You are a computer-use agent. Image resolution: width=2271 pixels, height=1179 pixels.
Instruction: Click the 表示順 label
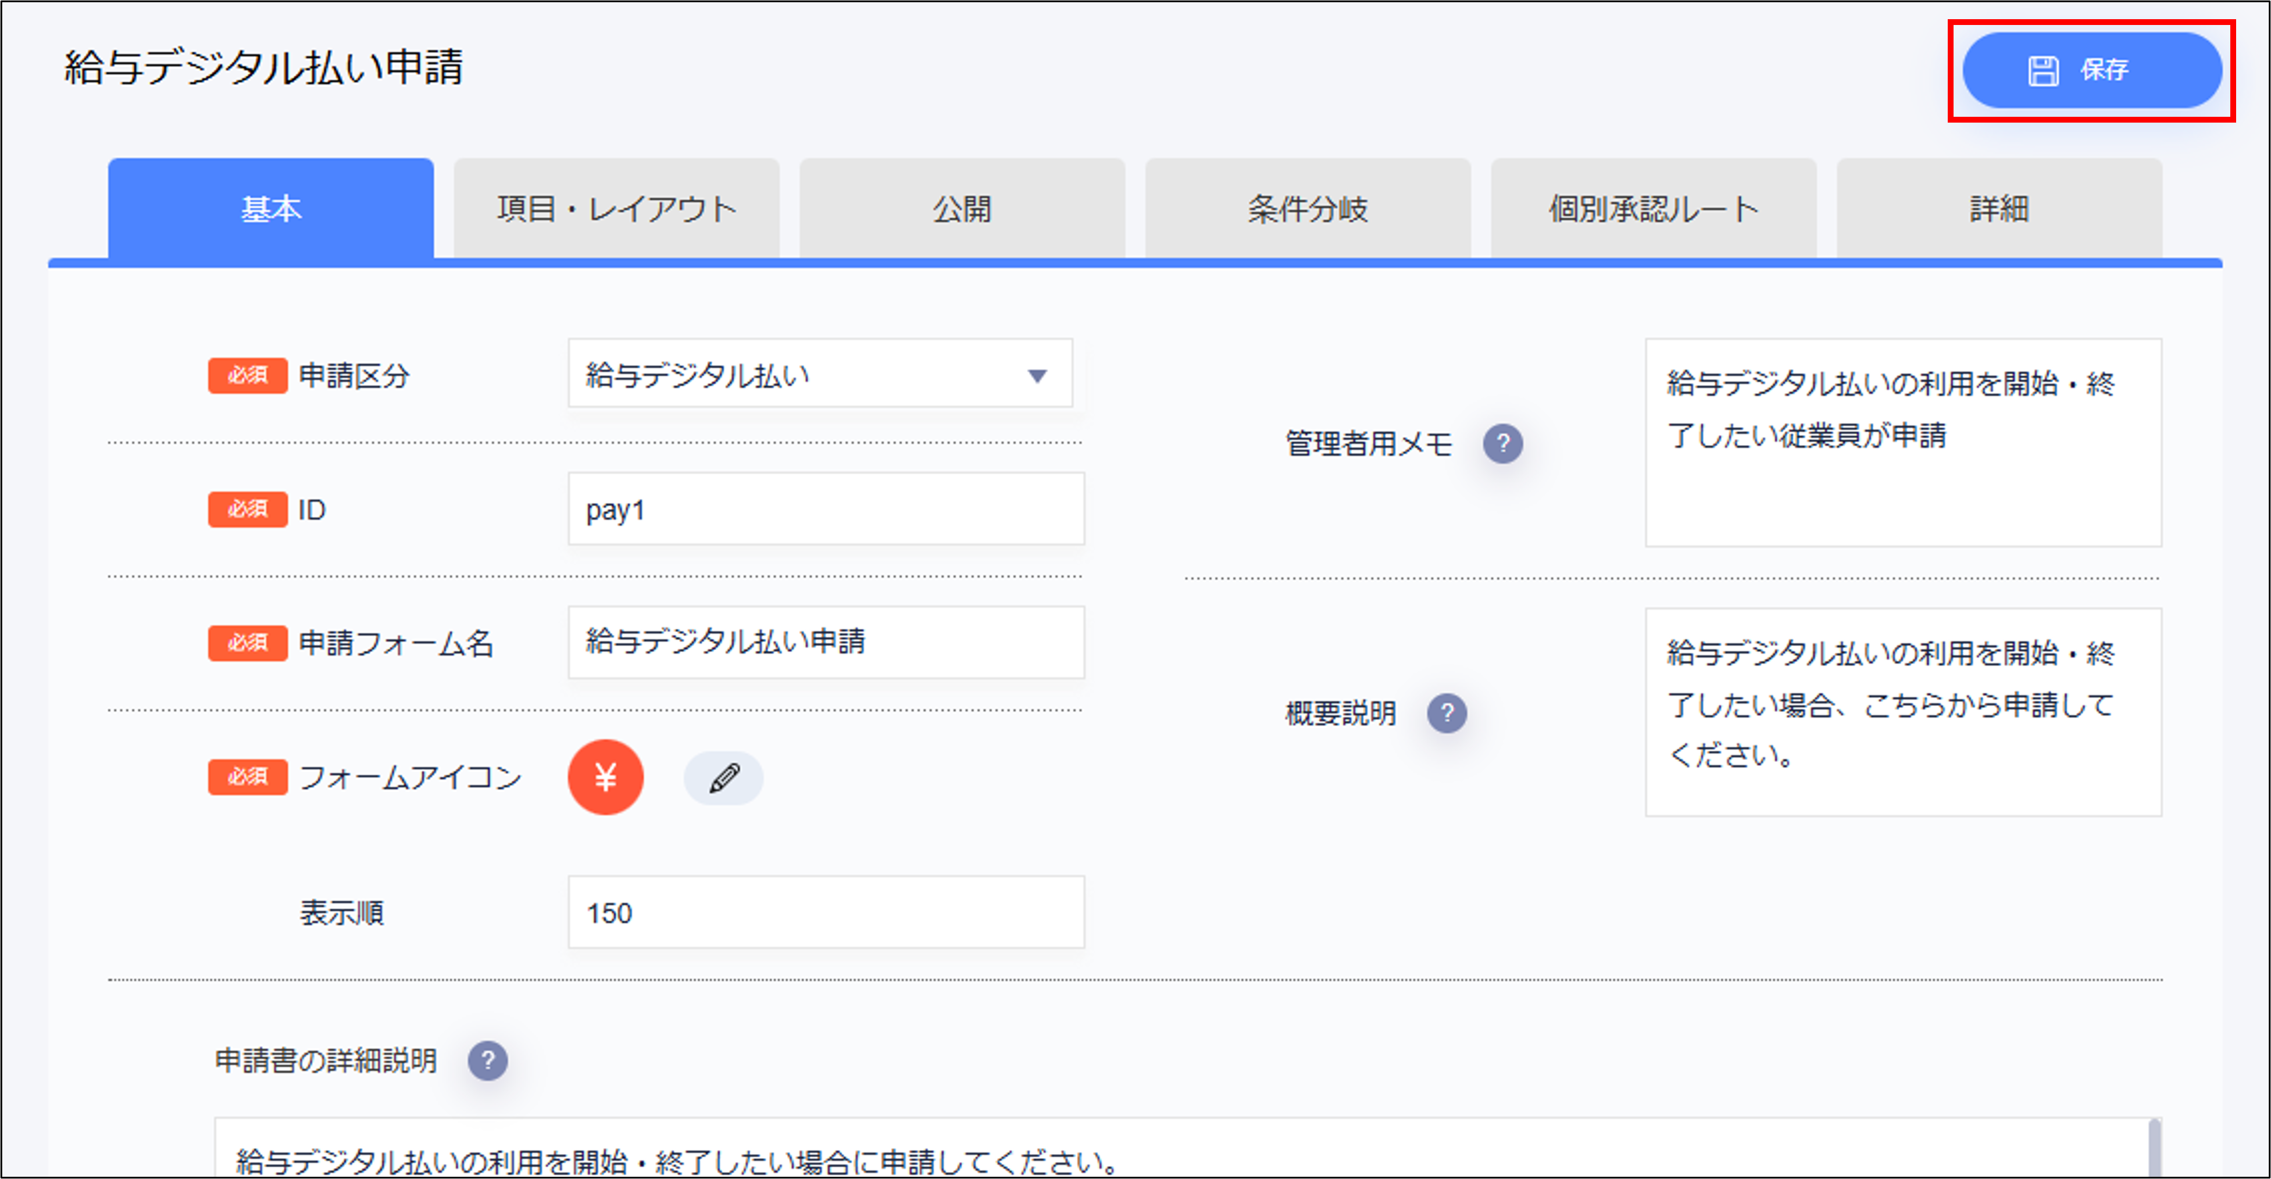click(341, 913)
